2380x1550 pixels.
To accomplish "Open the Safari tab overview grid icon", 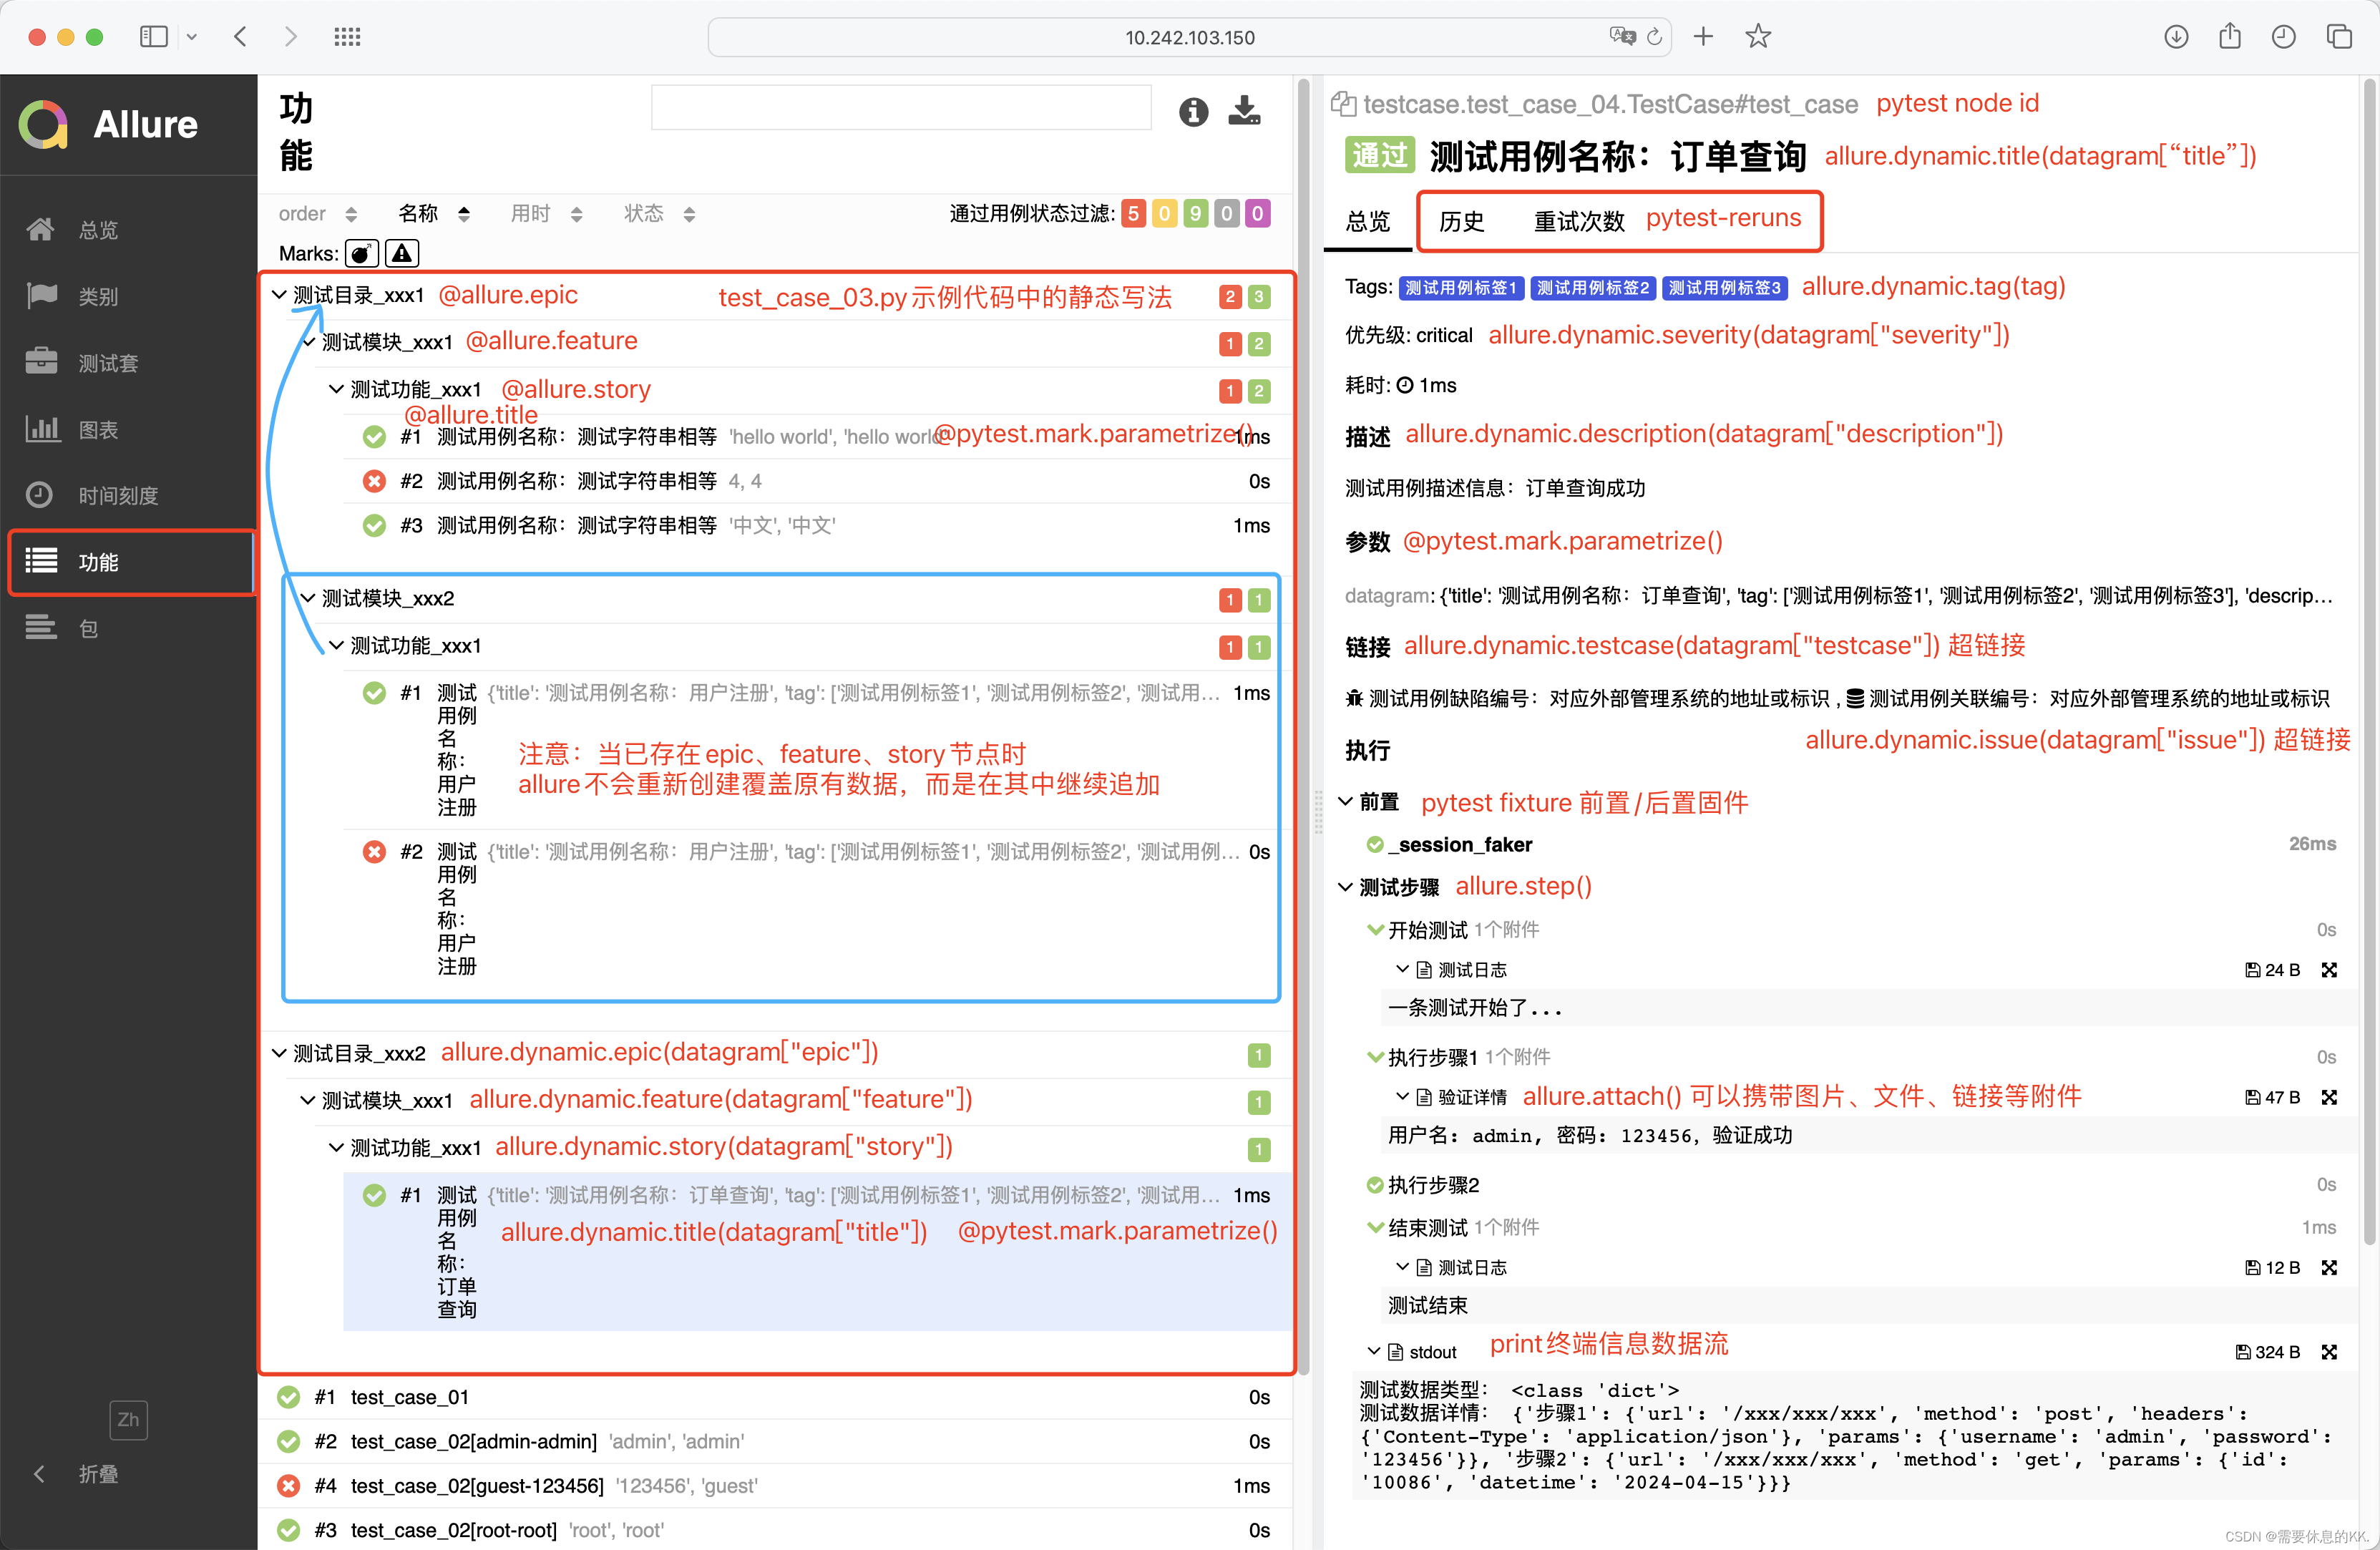I will pos(347,37).
